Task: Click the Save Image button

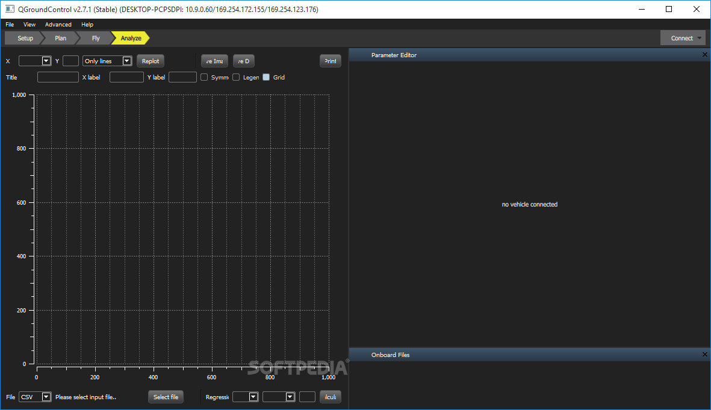Action: click(214, 61)
